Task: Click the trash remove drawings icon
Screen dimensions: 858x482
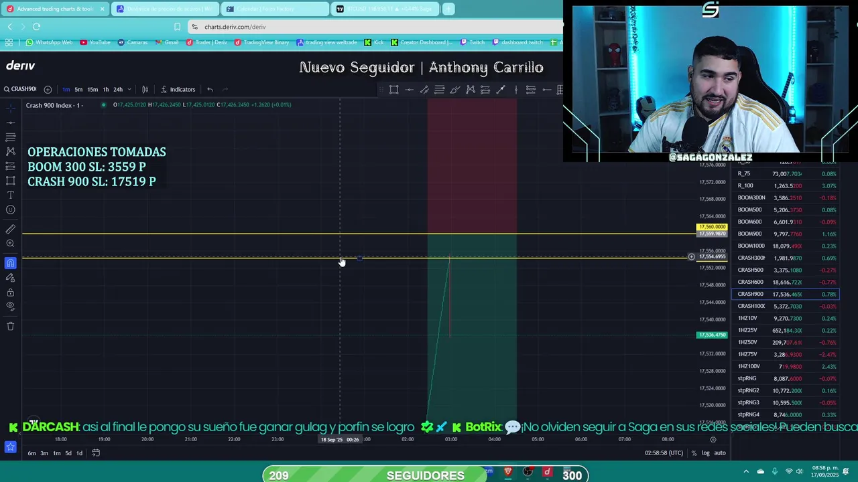Action: tap(10, 326)
